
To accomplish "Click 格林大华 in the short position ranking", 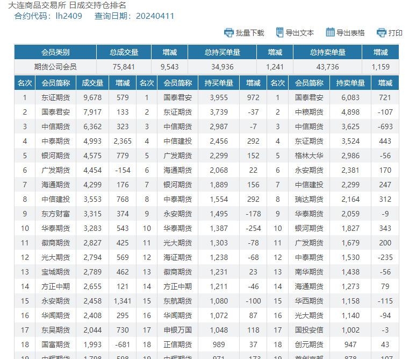I will pyautogui.click(x=309, y=156).
